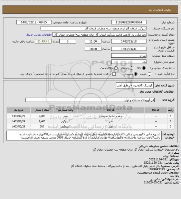Click the quantity cell 2,400
The height and width of the screenshot is (199, 181).
42,121
